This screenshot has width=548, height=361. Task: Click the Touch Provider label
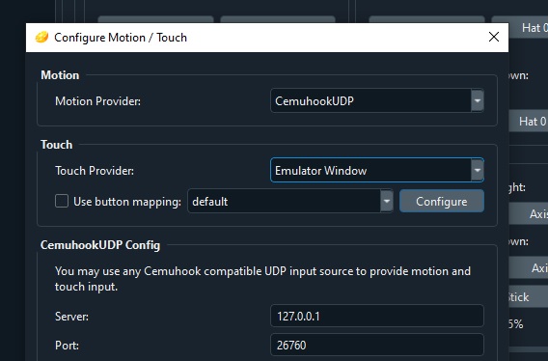(95, 171)
